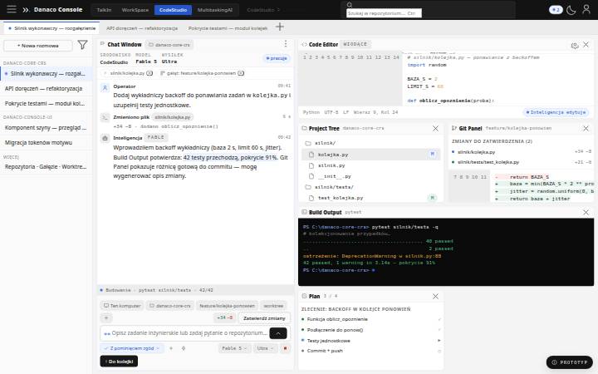Open test_kolejka.py in the Project Tree
Viewport: 598px width, 374px height.
370,198
